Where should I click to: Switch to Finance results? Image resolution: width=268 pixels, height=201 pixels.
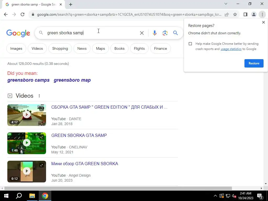(160, 48)
